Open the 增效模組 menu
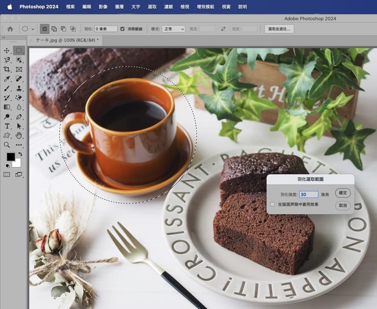The height and width of the screenshot is (309, 377). coord(206,7)
